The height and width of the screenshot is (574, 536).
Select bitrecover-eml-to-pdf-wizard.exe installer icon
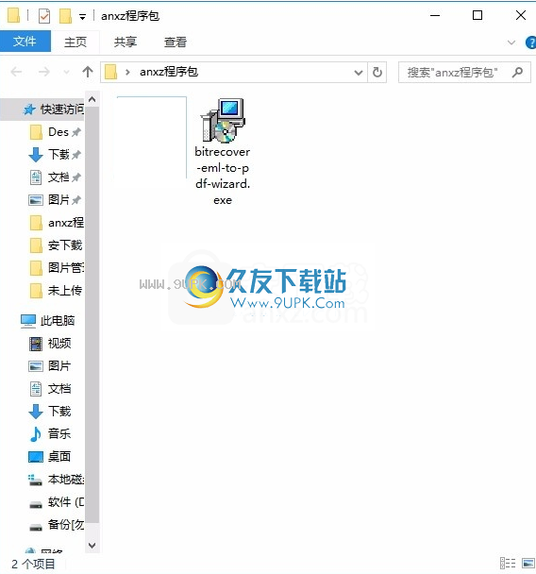pos(223,121)
